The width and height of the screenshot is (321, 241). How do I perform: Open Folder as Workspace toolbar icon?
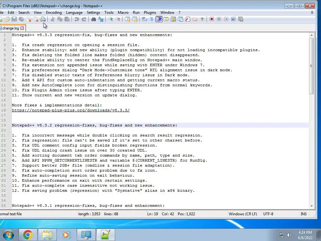(x=195, y=19)
